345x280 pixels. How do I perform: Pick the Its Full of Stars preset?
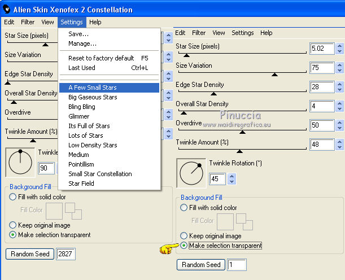[109, 126]
